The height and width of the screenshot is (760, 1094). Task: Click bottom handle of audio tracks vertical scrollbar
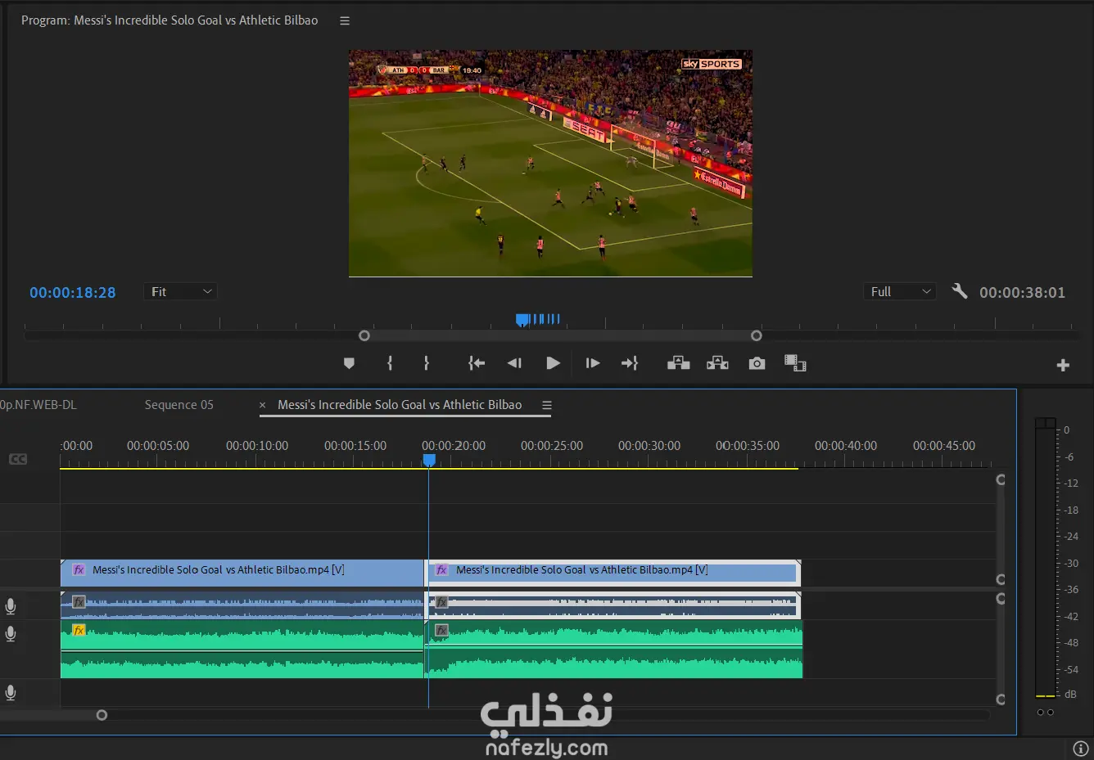tap(1001, 699)
